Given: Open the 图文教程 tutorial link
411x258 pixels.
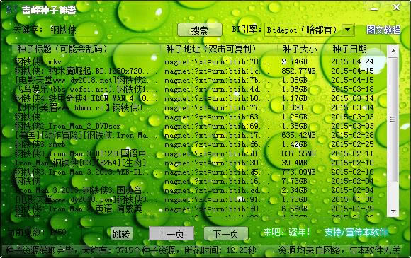Looking at the screenshot, I should (383, 30).
